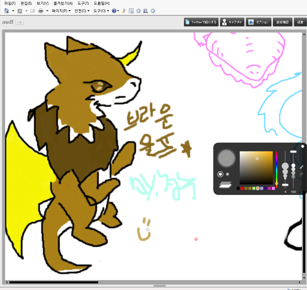Click the printer icon in toolbar
The image size is (307, 290).
41,11
